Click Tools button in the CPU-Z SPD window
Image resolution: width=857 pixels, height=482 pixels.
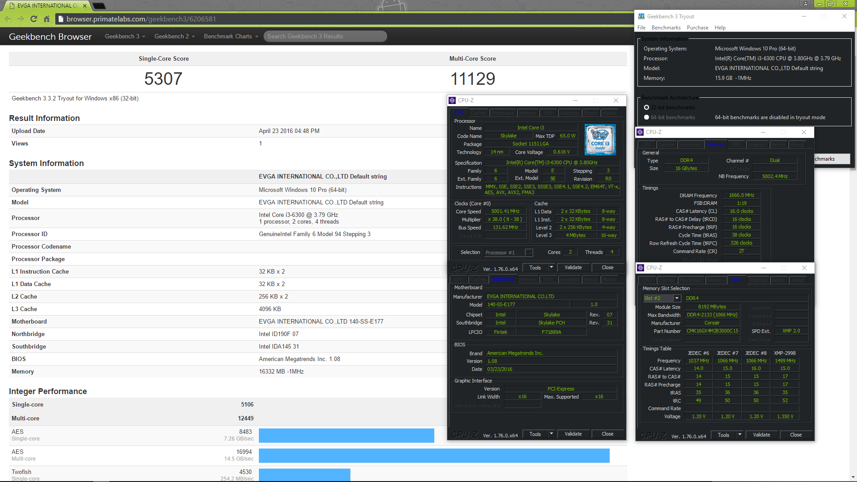723,435
